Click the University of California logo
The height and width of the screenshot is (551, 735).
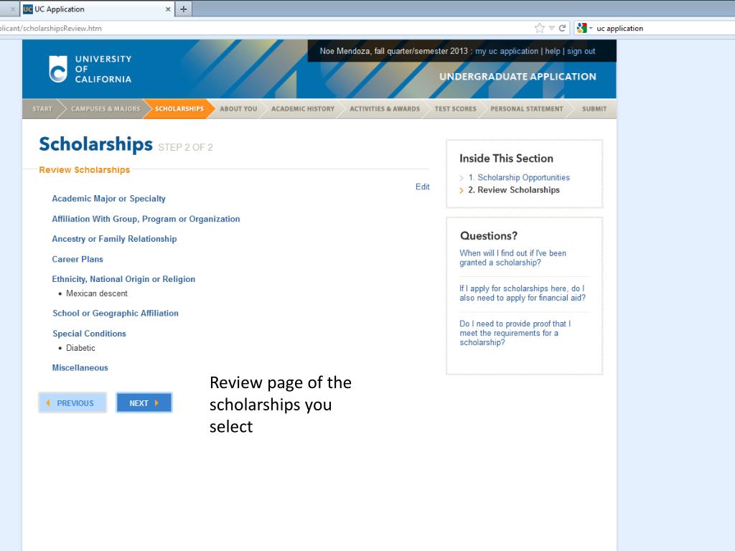pyautogui.click(x=90, y=69)
